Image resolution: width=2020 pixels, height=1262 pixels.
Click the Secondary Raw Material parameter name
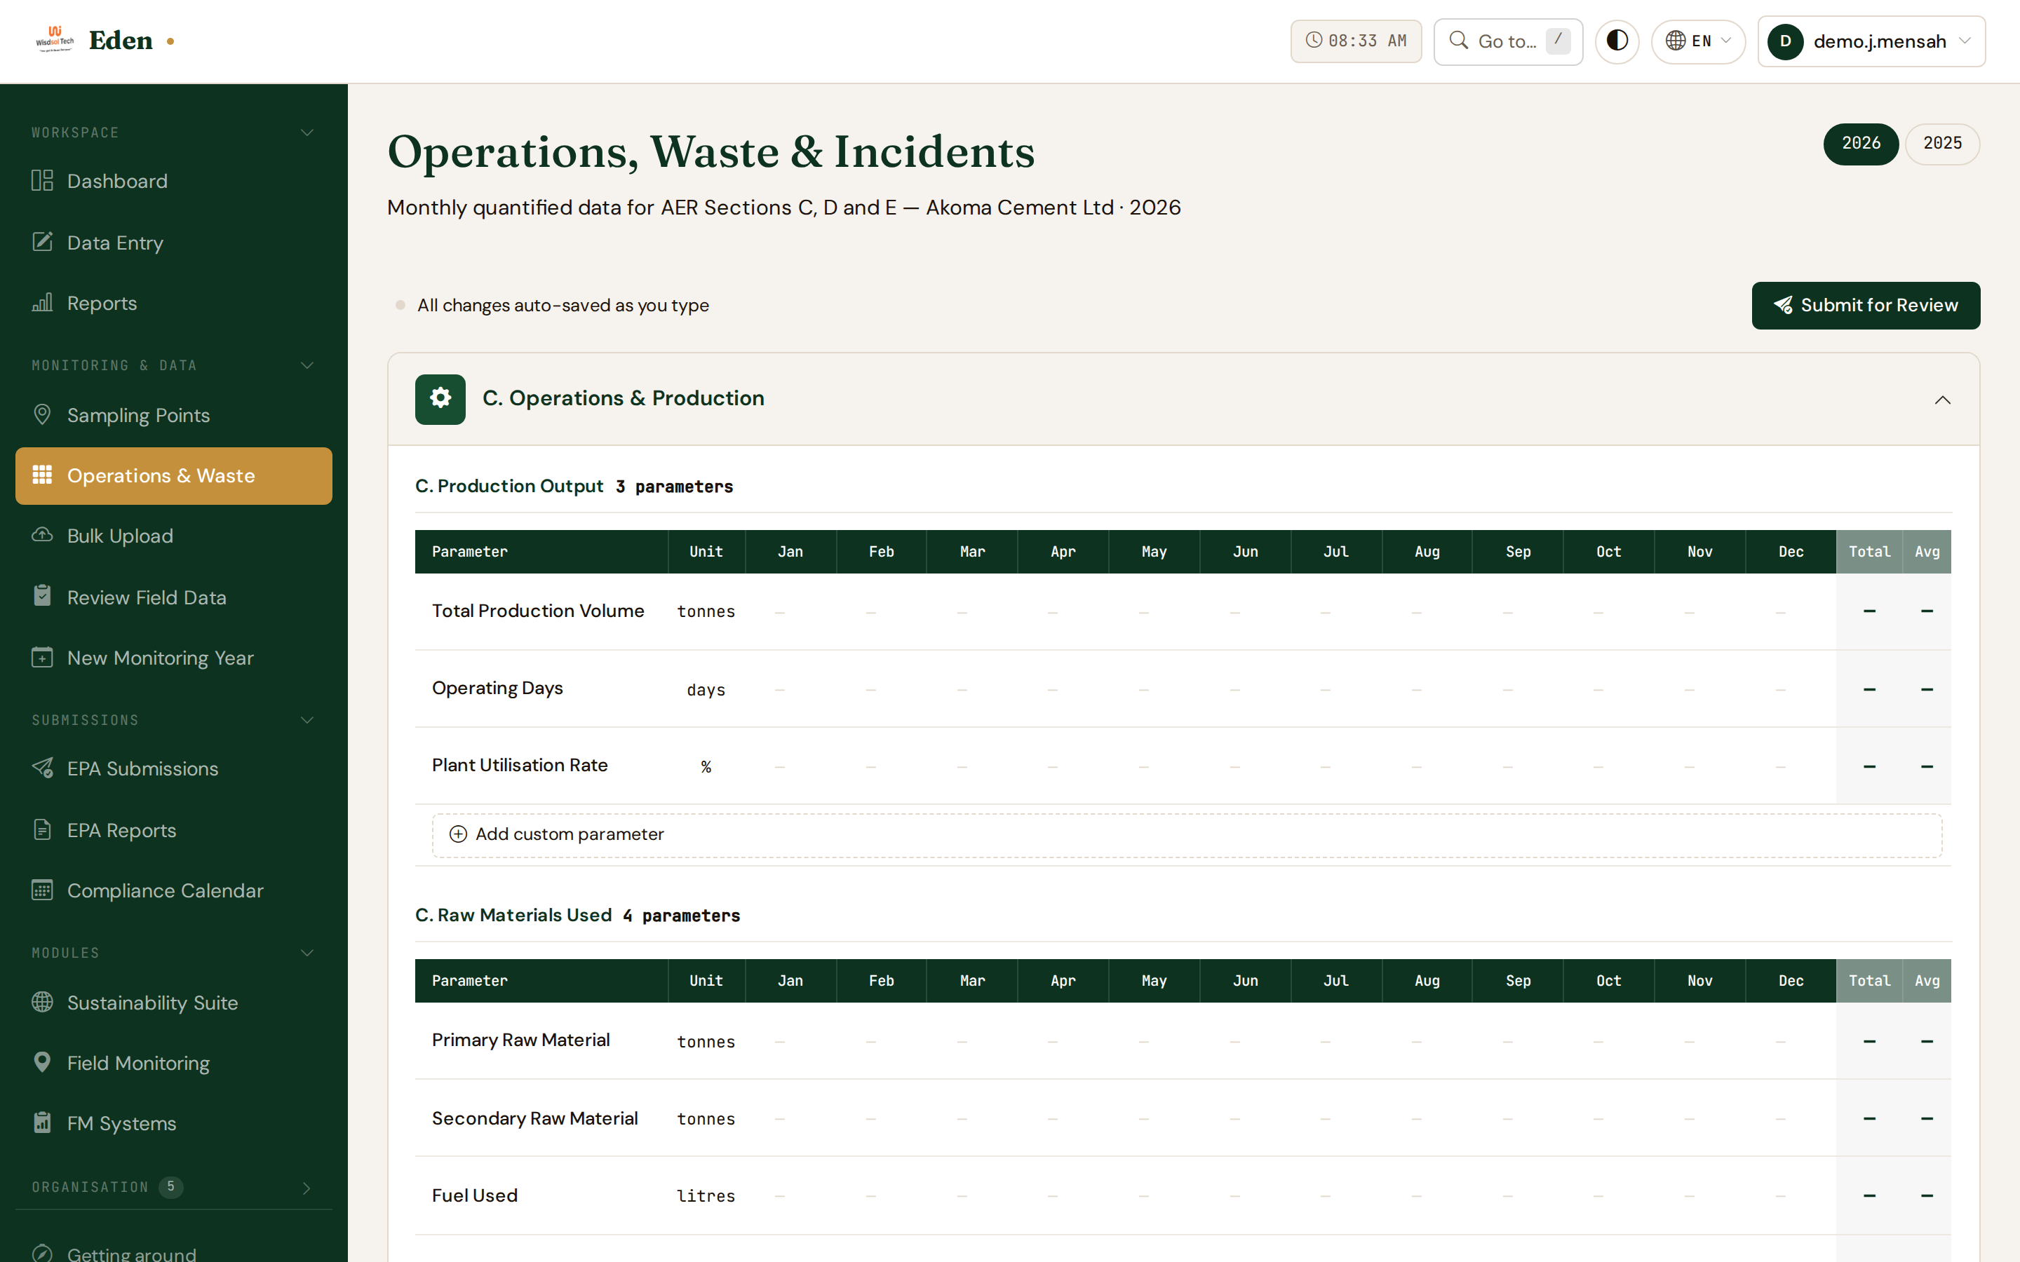tap(534, 1118)
